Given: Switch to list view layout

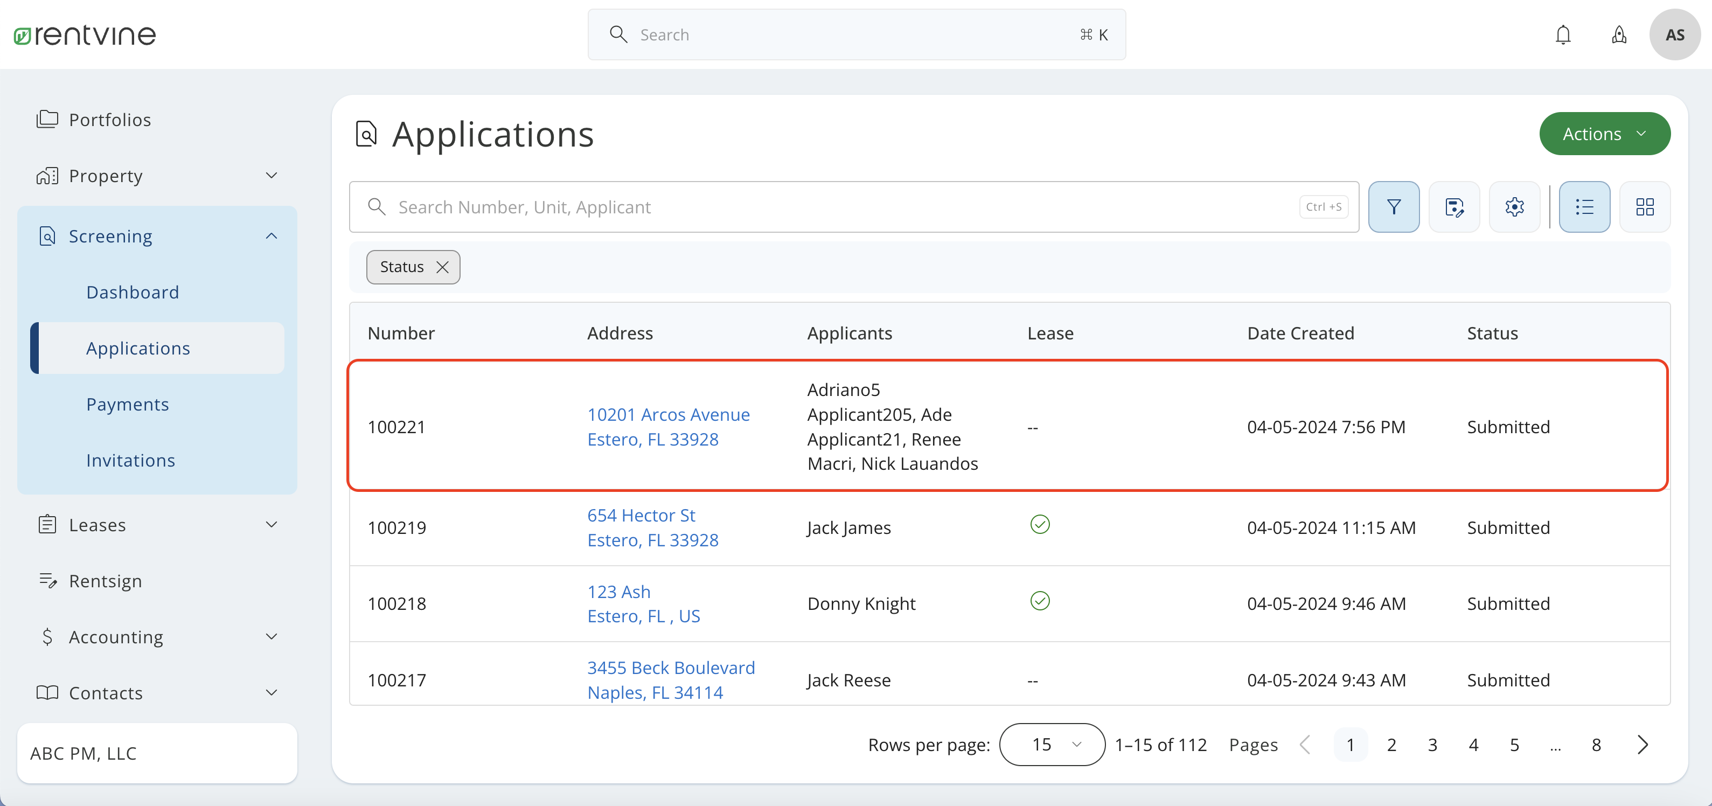Looking at the screenshot, I should pos(1584,207).
